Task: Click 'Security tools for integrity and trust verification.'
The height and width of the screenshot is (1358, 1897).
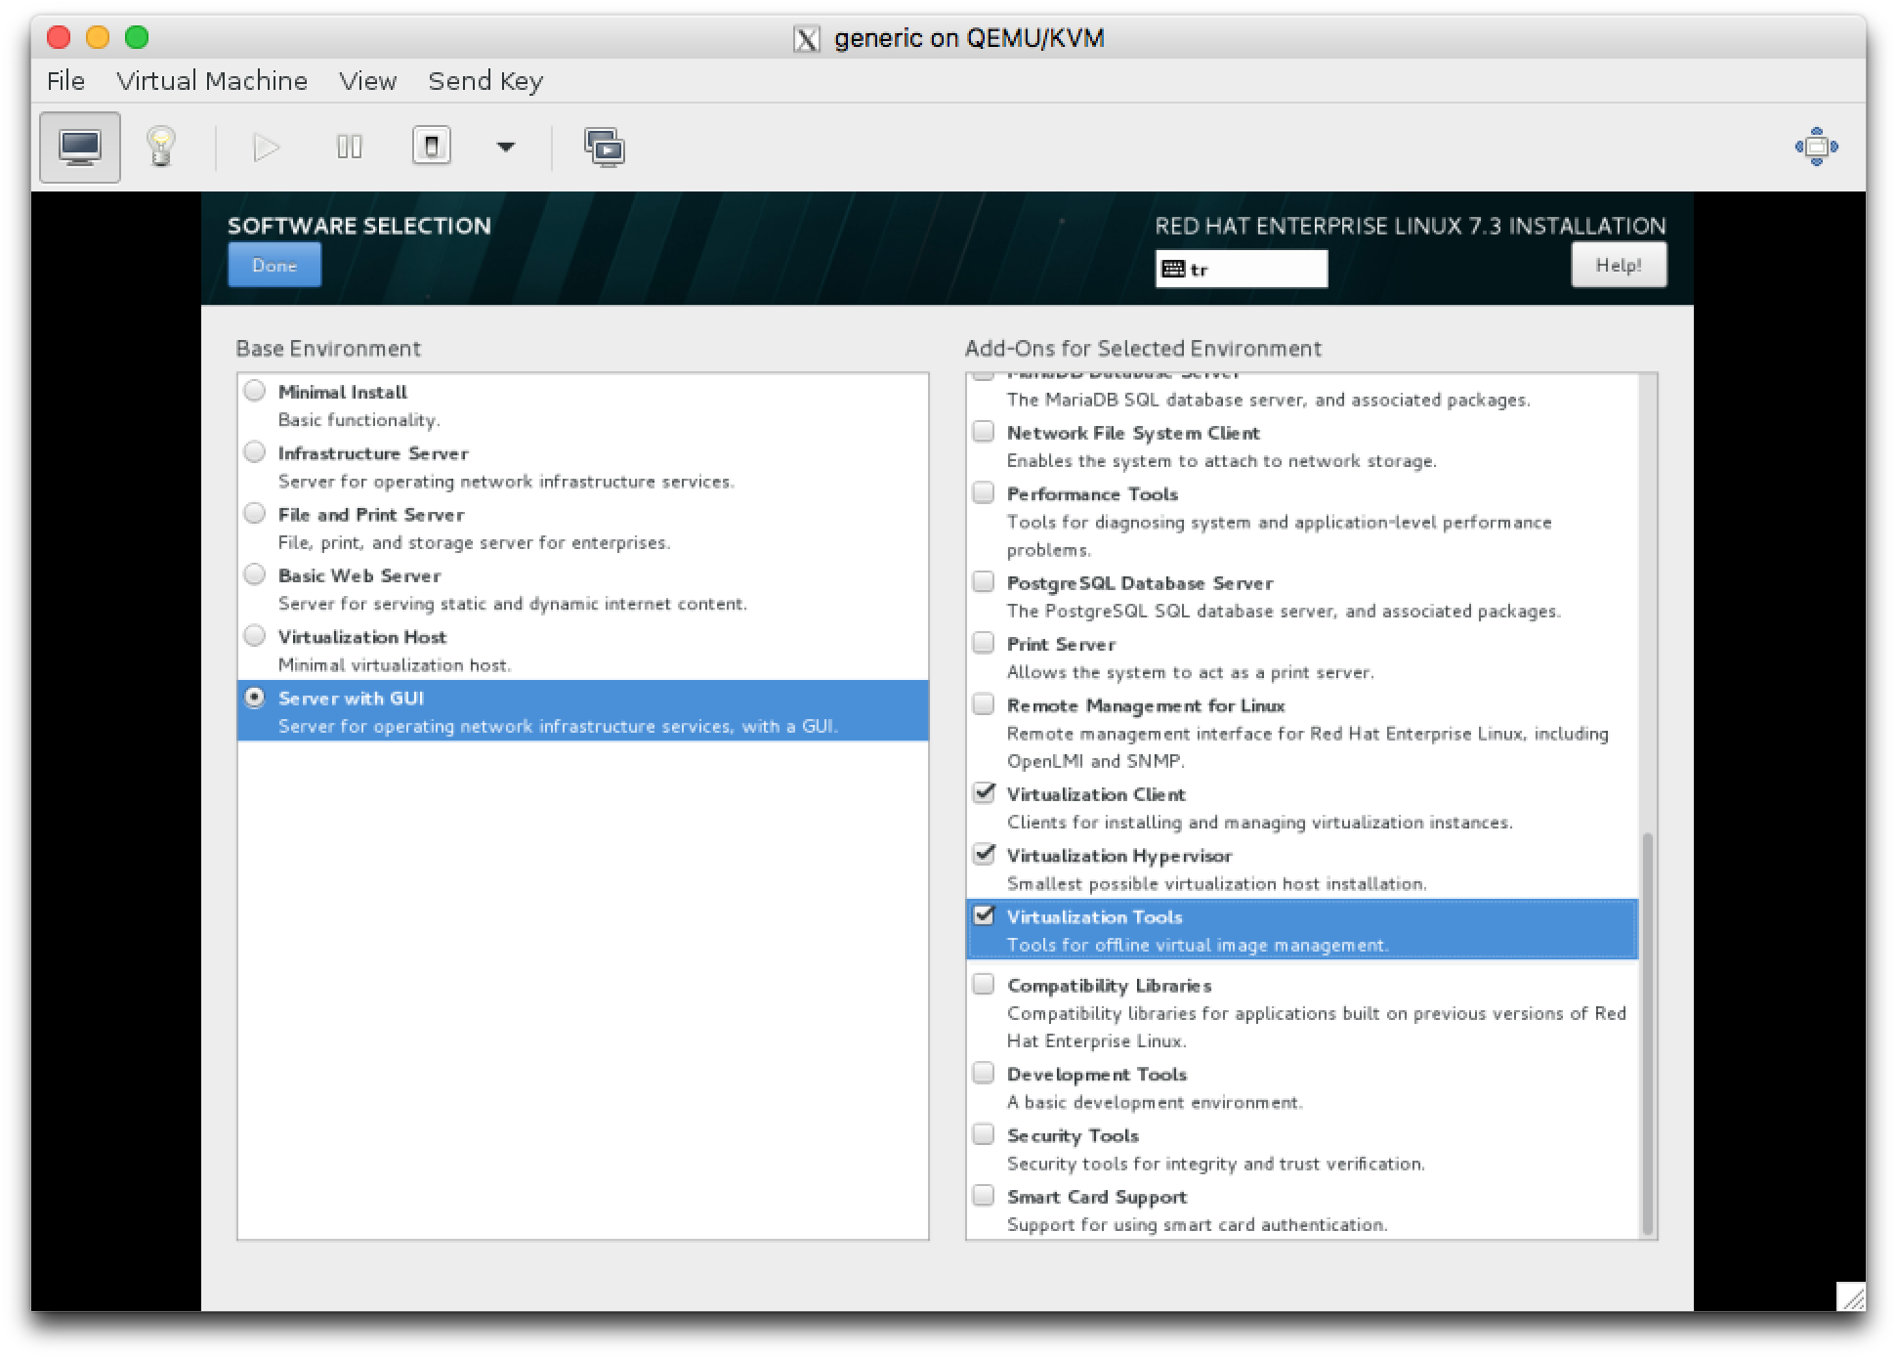Action: click(x=1216, y=1165)
